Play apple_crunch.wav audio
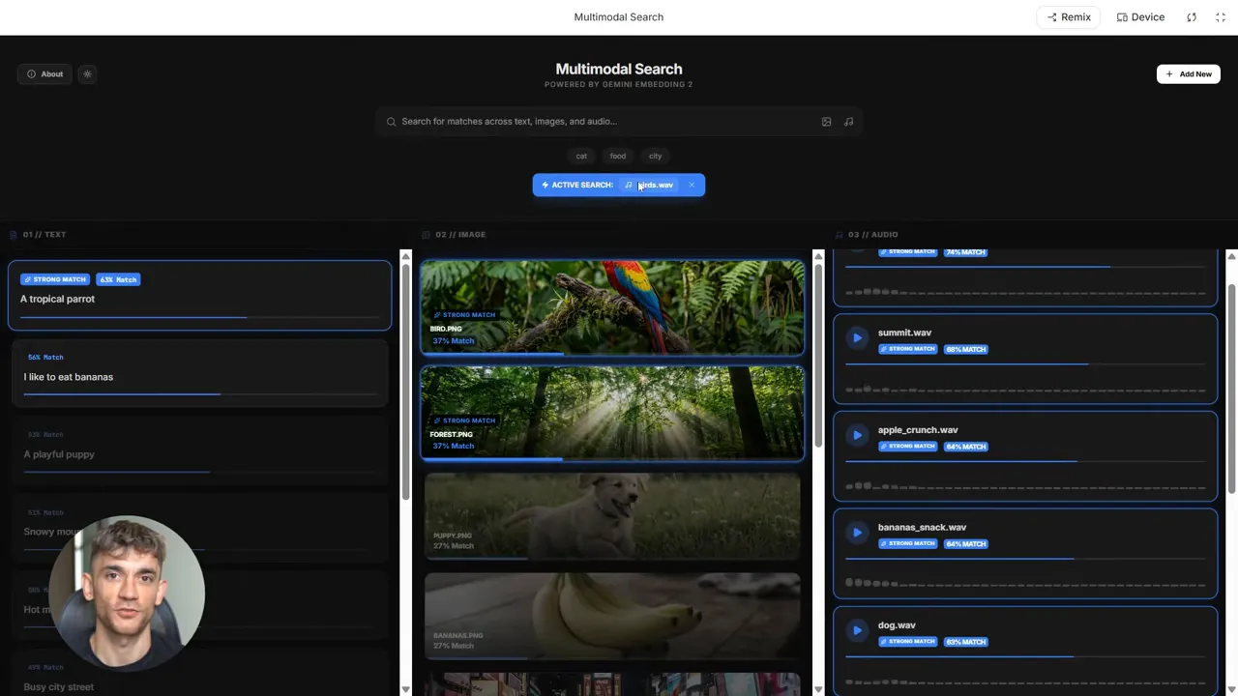The width and height of the screenshot is (1238, 696). [857, 435]
